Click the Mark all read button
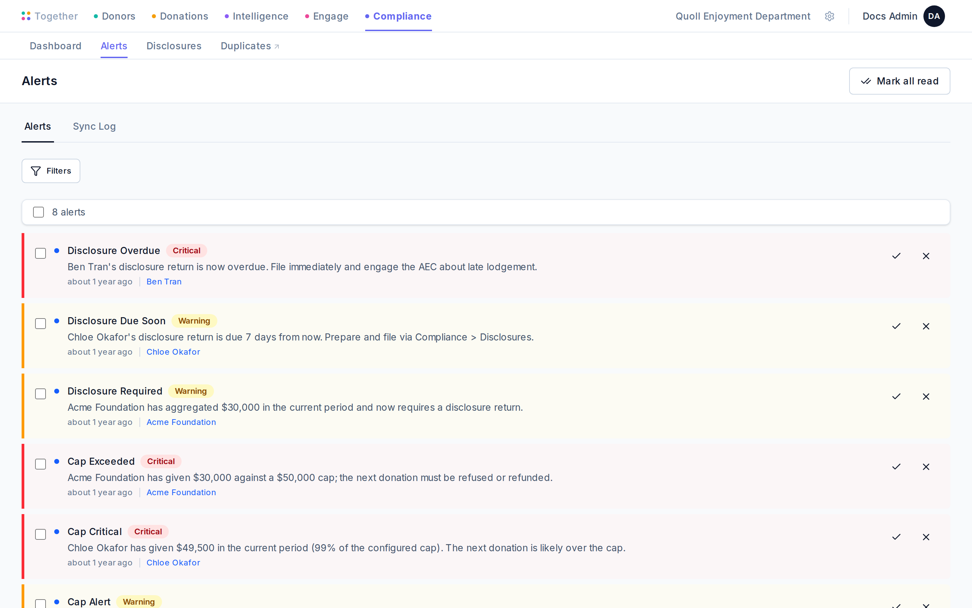Viewport: 972px width, 608px height. [899, 81]
